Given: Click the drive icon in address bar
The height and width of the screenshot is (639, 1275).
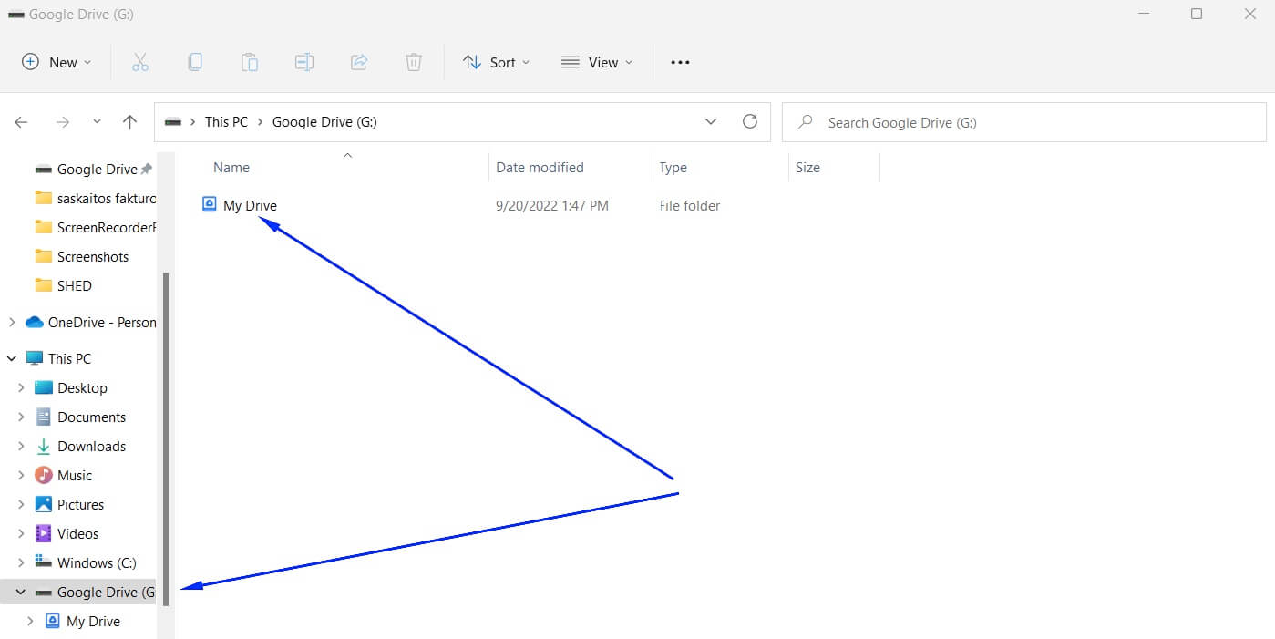Looking at the screenshot, I should point(172,122).
